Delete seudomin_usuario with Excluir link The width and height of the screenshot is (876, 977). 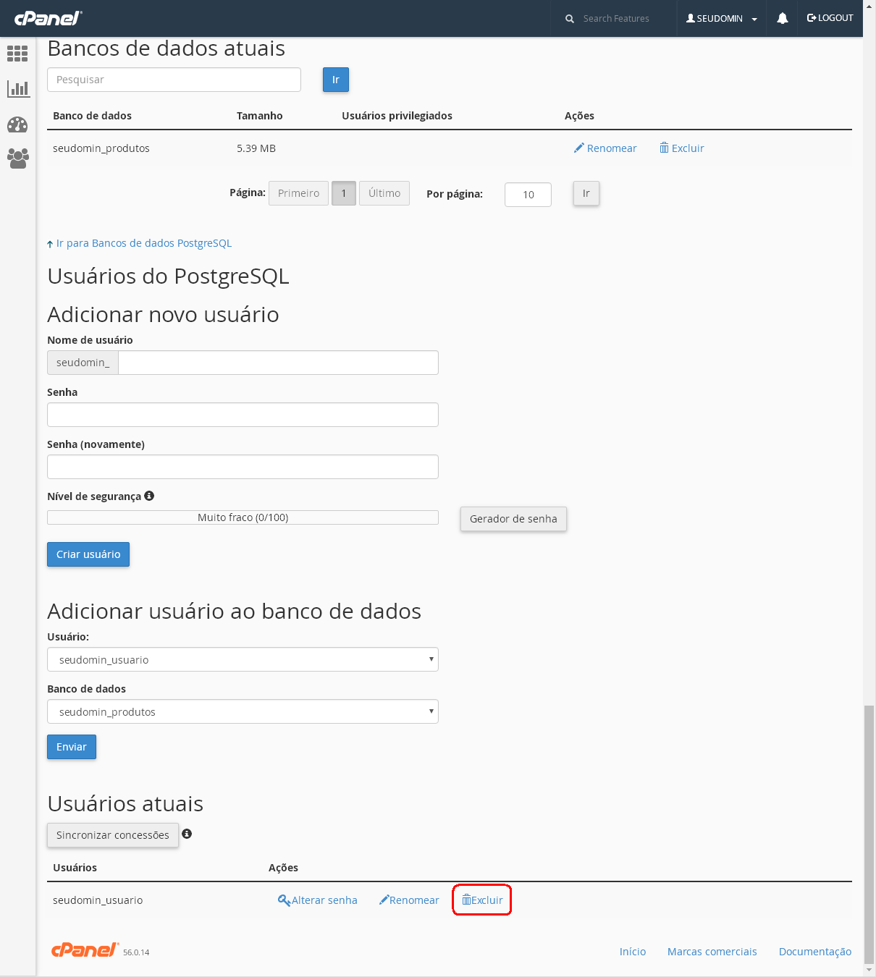[x=482, y=900]
